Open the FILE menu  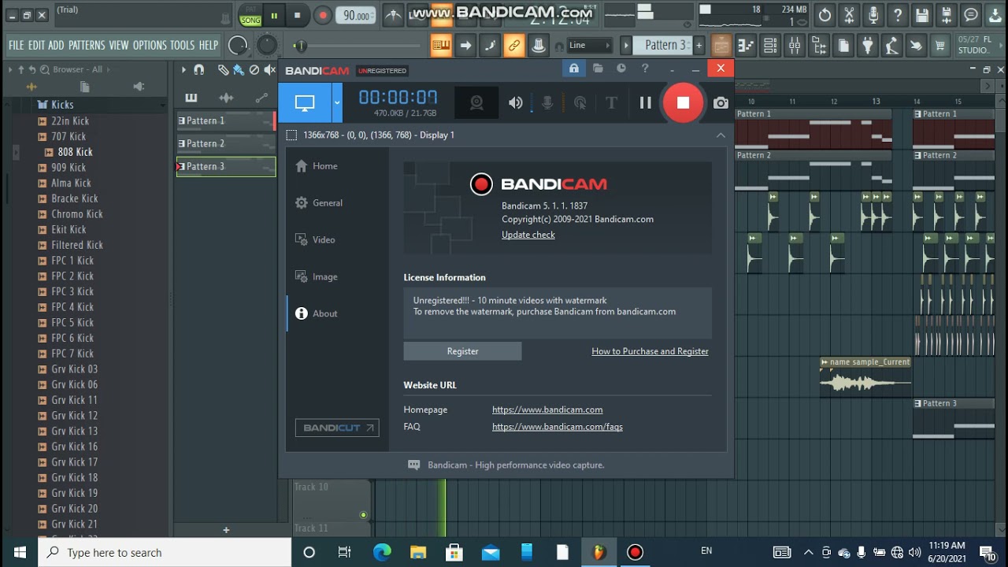(x=16, y=46)
